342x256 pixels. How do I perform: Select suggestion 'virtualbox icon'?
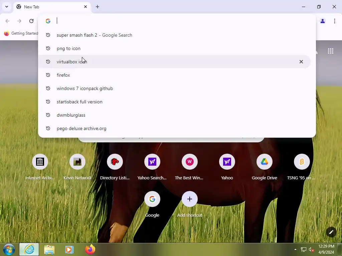click(x=174, y=62)
